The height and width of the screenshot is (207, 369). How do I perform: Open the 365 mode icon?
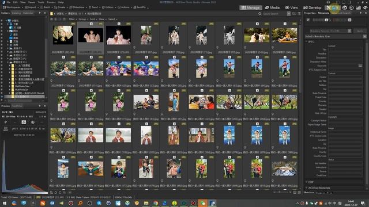(351, 7)
